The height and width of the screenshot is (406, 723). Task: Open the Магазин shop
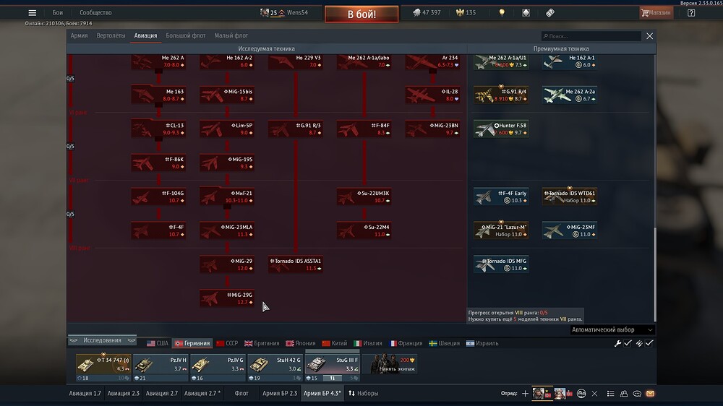[656, 13]
